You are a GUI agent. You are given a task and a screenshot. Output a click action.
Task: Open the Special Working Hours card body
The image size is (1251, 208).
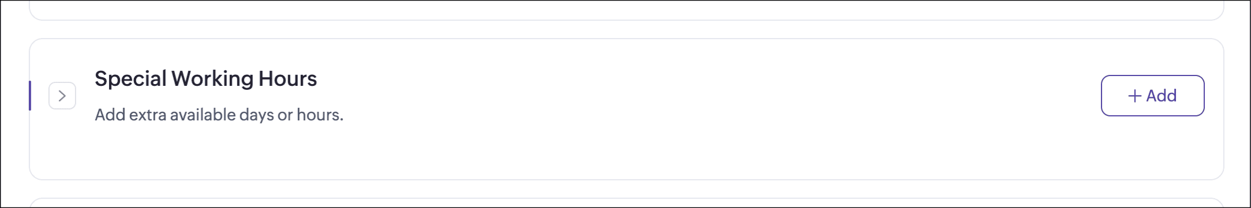626,109
